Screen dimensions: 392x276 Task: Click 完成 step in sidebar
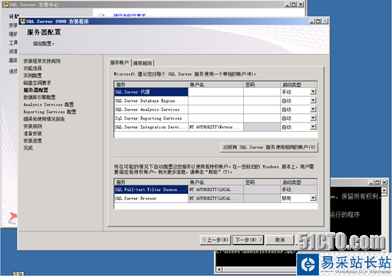pos(28,148)
